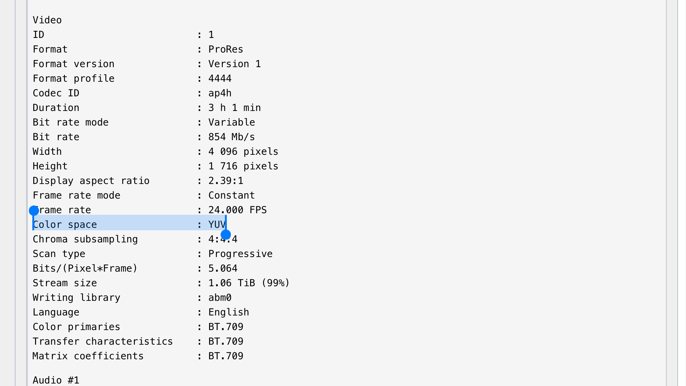Tap the selection end handle below YUV
Image resolution: width=686 pixels, height=386 pixels.
[x=226, y=235]
